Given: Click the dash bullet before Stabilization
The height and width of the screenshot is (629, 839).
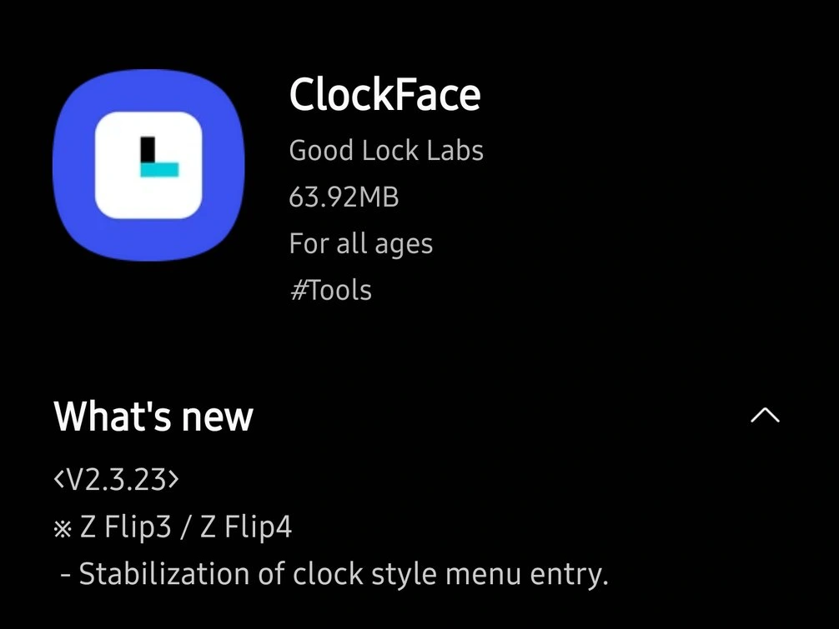Looking at the screenshot, I should click(x=66, y=576).
